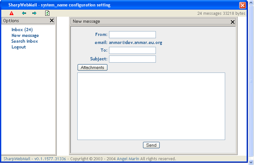
Task: Click the scrollbar up arrow
Action: tap(251, 3)
